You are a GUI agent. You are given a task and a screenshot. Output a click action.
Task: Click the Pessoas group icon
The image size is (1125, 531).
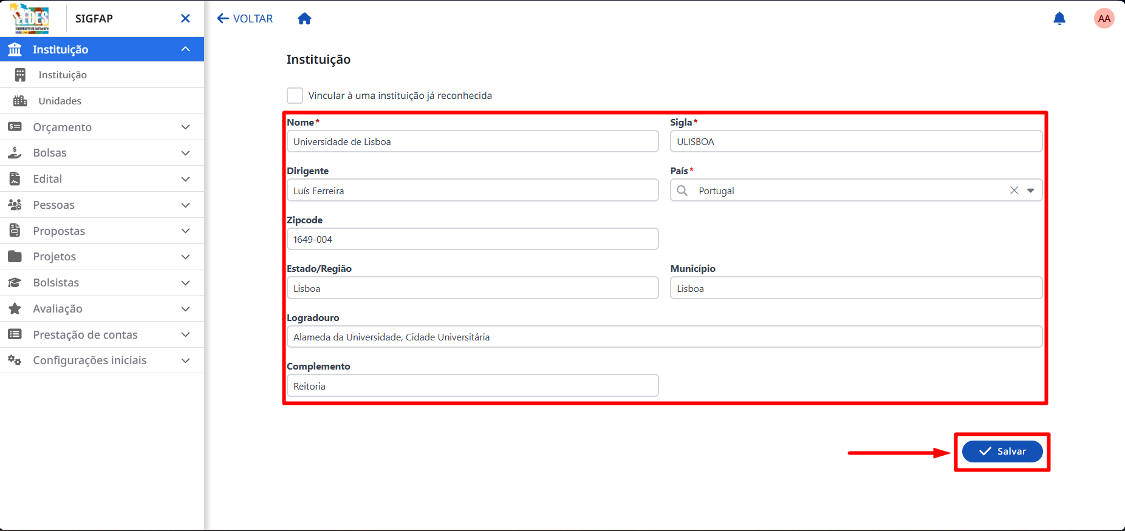pos(15,205)
